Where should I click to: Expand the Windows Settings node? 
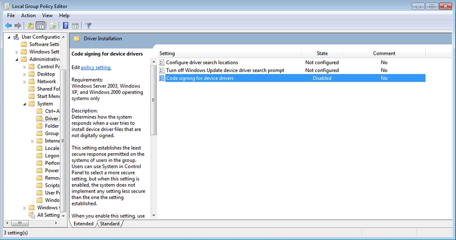[x=17, y=52]
